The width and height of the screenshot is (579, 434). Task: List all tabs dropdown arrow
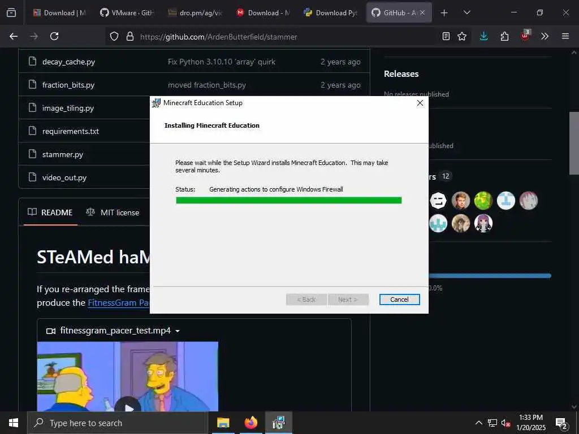tap(466, 12)
